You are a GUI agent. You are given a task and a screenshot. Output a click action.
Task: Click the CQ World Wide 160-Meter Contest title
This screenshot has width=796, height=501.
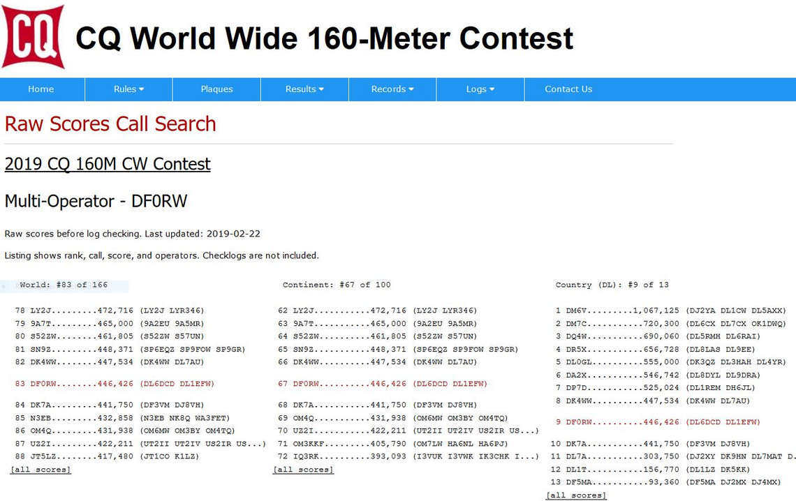[325, 38]
